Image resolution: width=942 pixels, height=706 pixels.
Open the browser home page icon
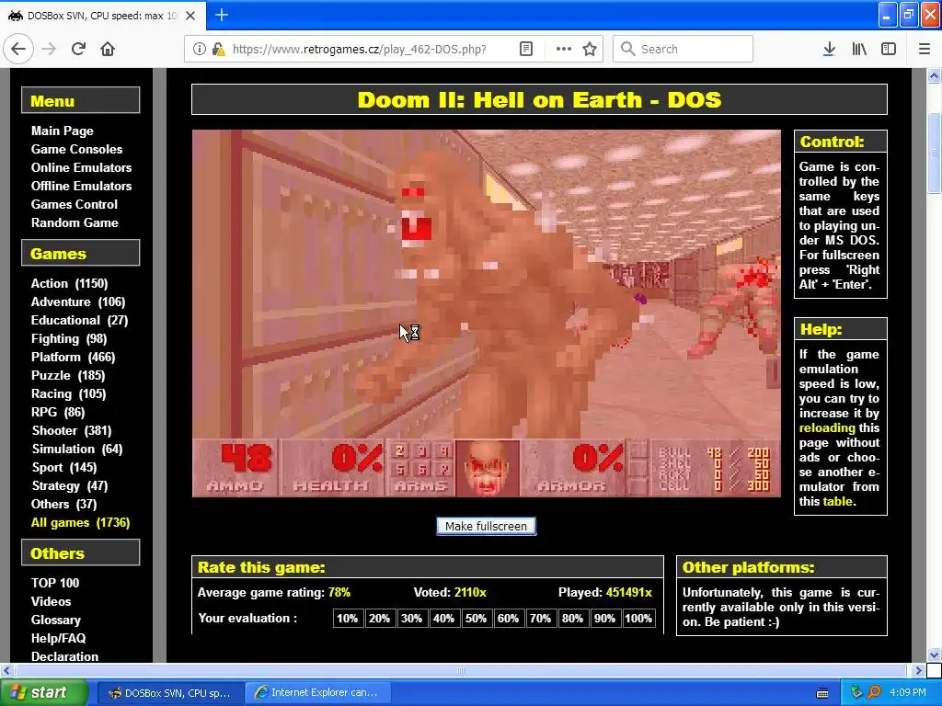(x=108, y=49)
